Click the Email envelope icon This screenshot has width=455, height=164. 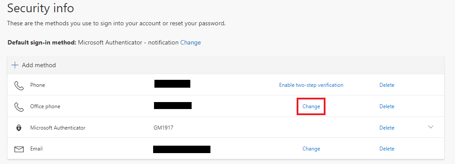coord(19,149)
